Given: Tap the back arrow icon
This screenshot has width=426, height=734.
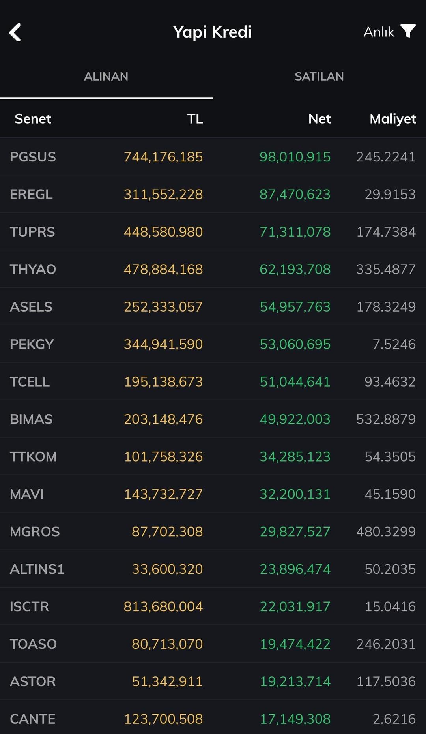Looking at the screenshot, I should (15, 32).
